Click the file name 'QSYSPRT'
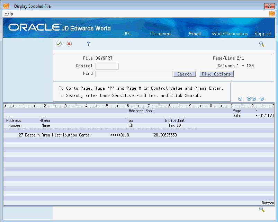278x222 pixels. point(104,58)
